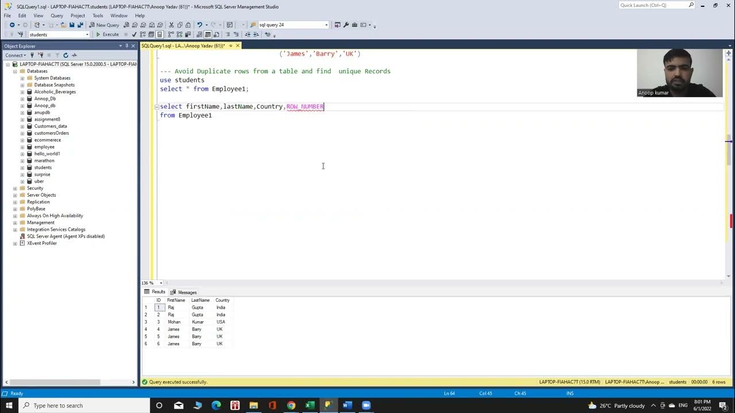Select ecommerece database in tree
This screenshot has width=735, height=413.
click(x=47, y=140)
